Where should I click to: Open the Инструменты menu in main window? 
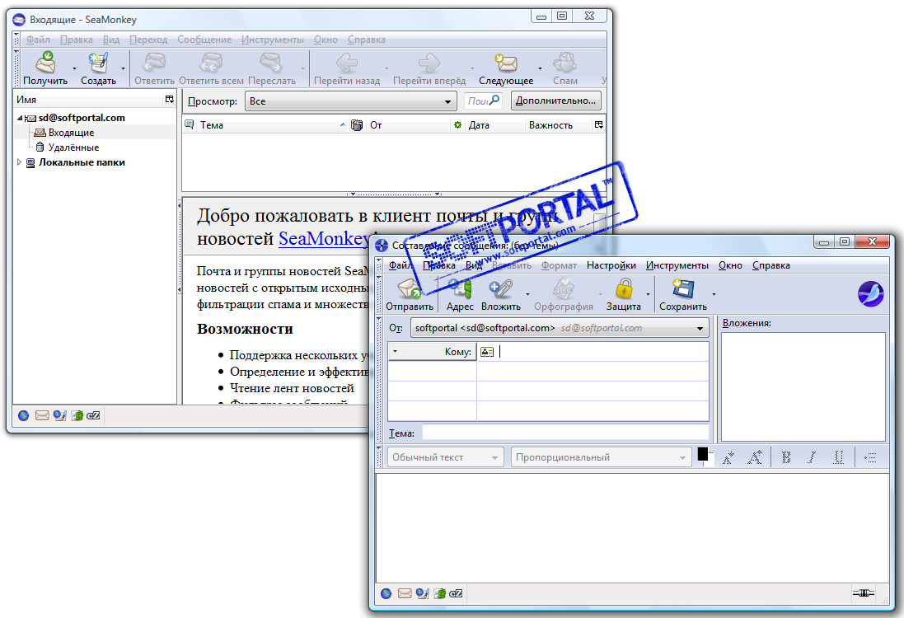(x=272, y=40)
